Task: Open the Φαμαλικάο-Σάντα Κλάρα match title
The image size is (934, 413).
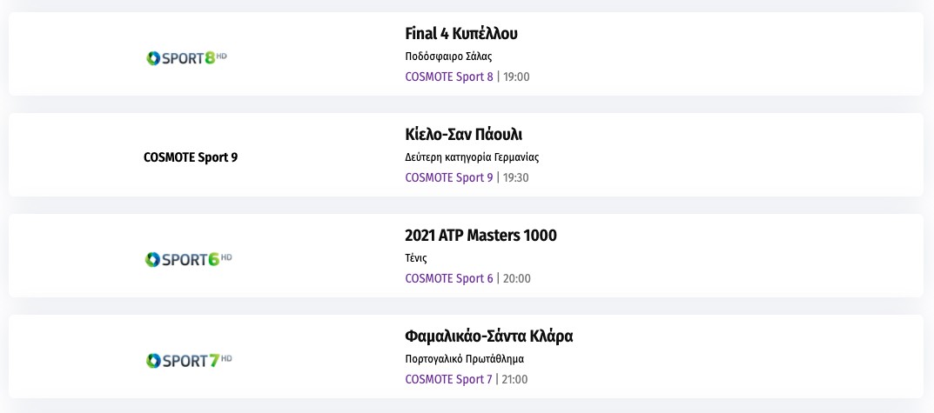Action: [x=489, y=336]
